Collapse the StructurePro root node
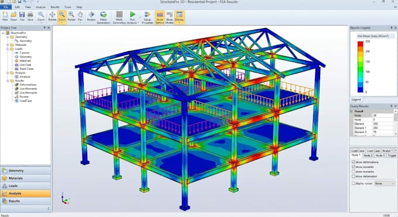The width and height of the screenshot is (398, 217). tap(3, 33)
